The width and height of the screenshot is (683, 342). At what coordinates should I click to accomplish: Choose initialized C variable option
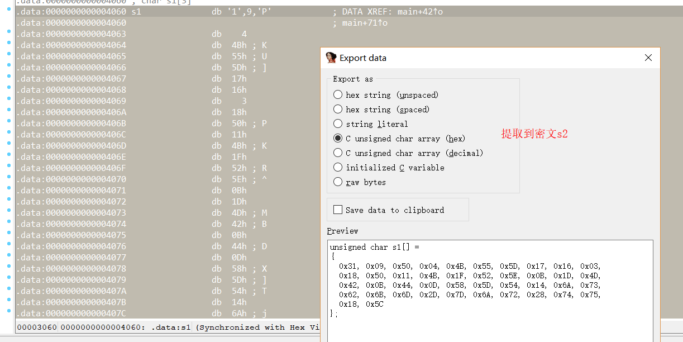click(338, 168)
